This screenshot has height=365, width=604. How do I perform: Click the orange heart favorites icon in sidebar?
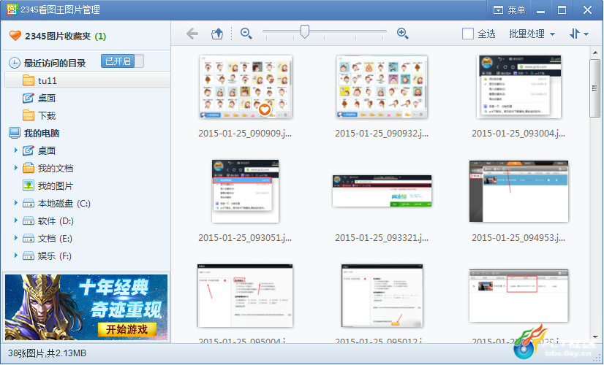[x=15, y=36]
